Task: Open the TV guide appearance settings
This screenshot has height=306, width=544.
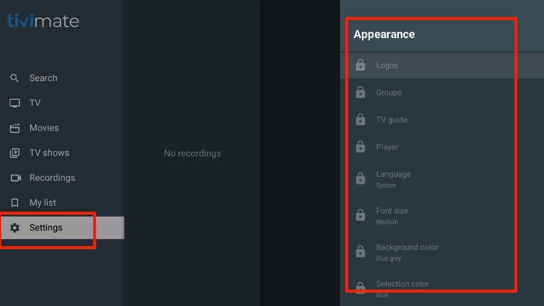Action: tap(392, 120)
